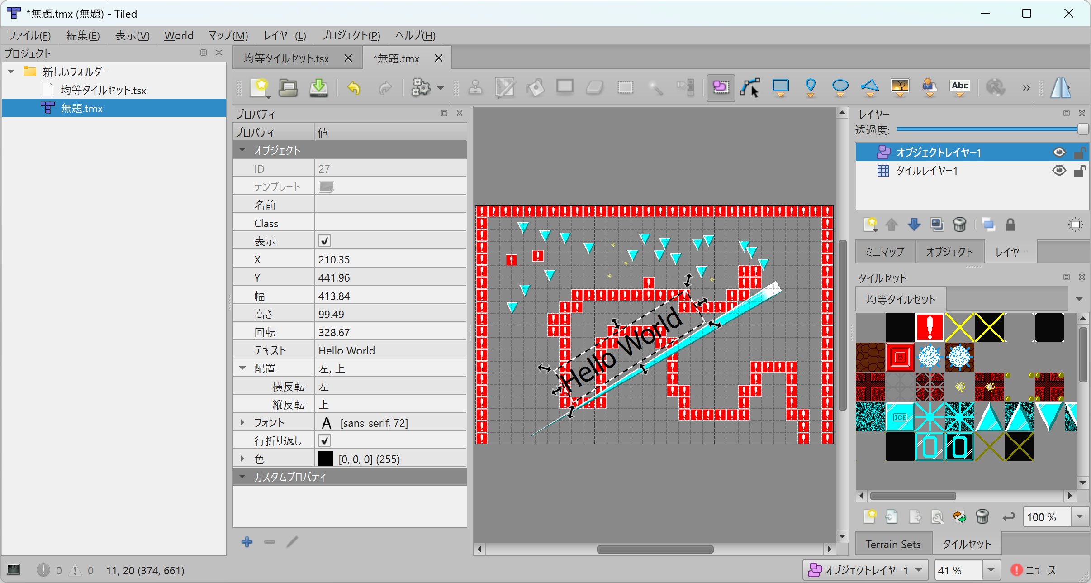
Task: Select the Rectangular Select tool
Action: (x=626, y=87)
